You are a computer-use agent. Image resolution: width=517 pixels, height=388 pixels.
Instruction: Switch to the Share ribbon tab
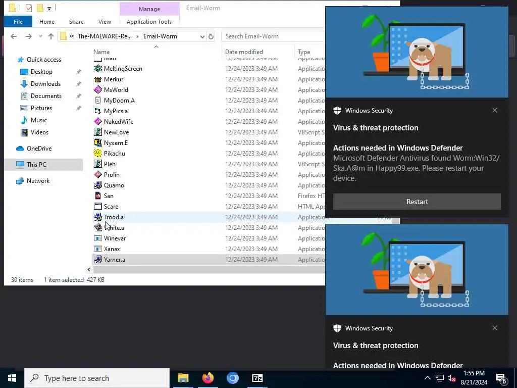[x=76, y=21]
